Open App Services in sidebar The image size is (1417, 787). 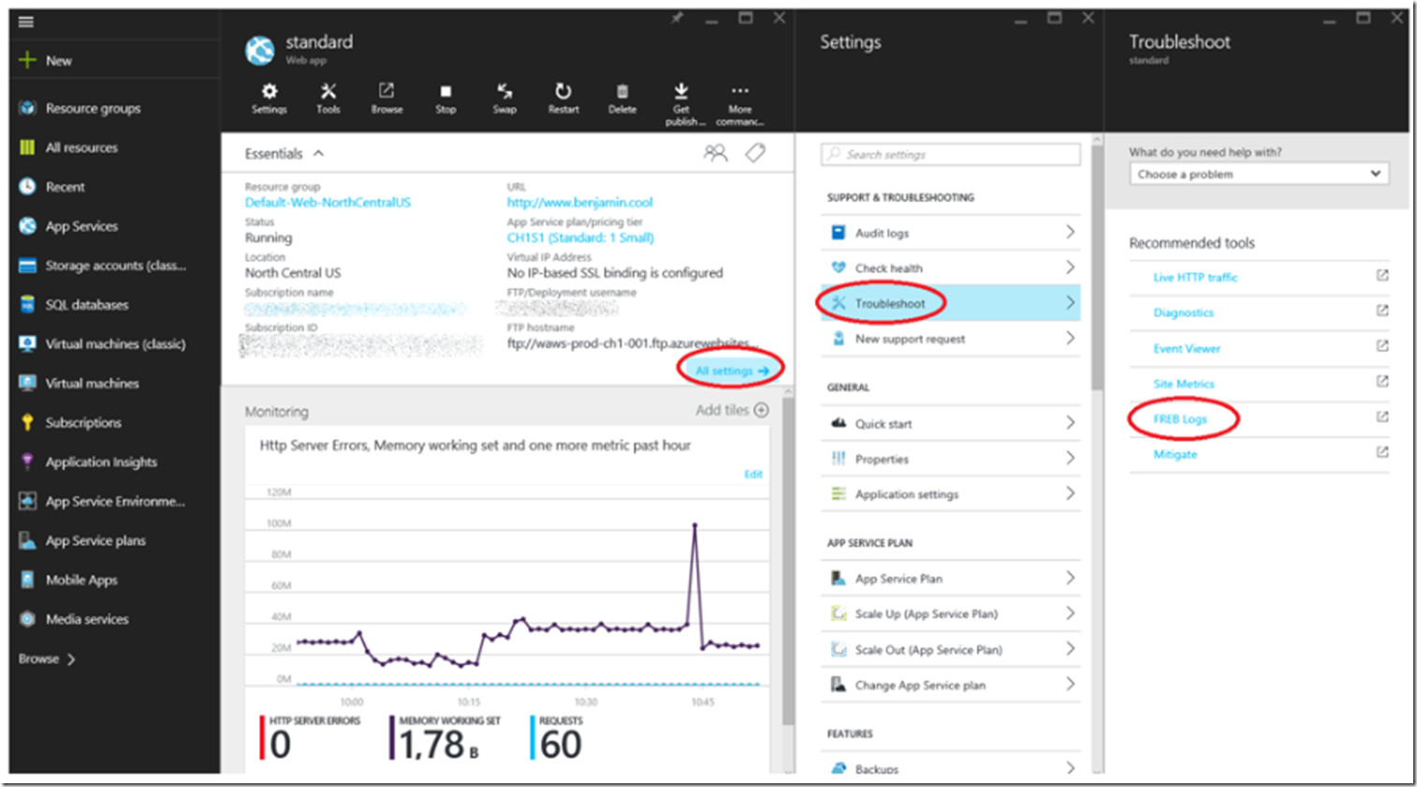[x=81, y=226]
